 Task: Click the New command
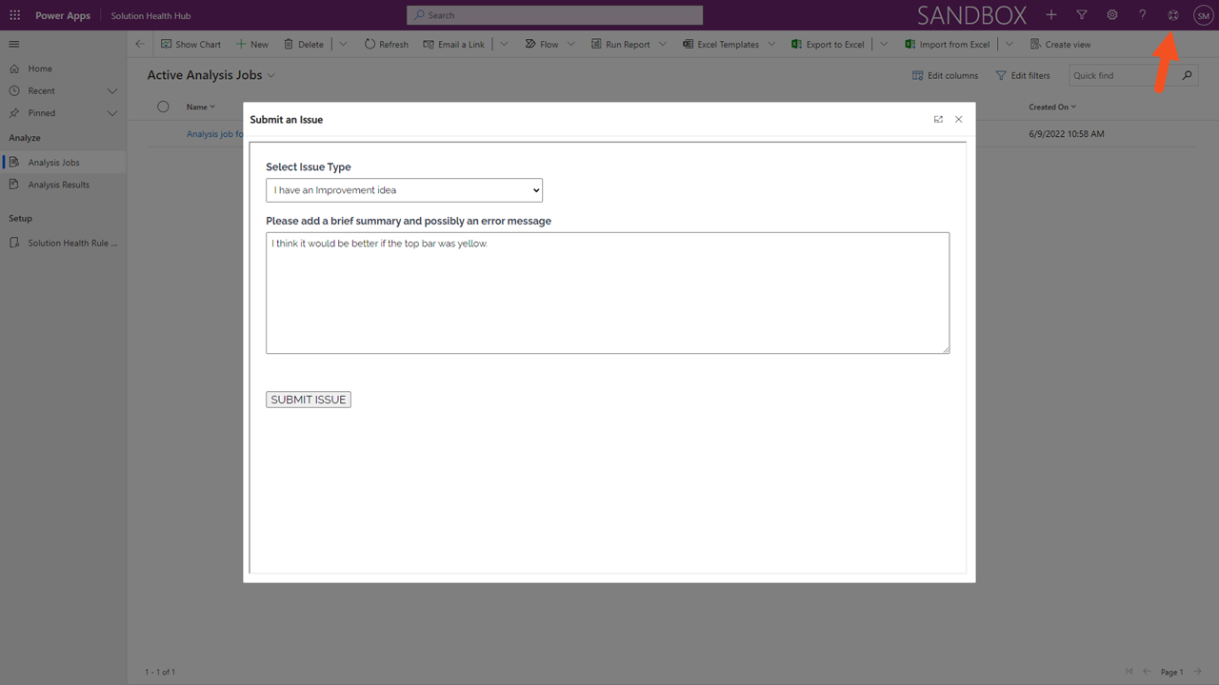(x=252, y=44)
